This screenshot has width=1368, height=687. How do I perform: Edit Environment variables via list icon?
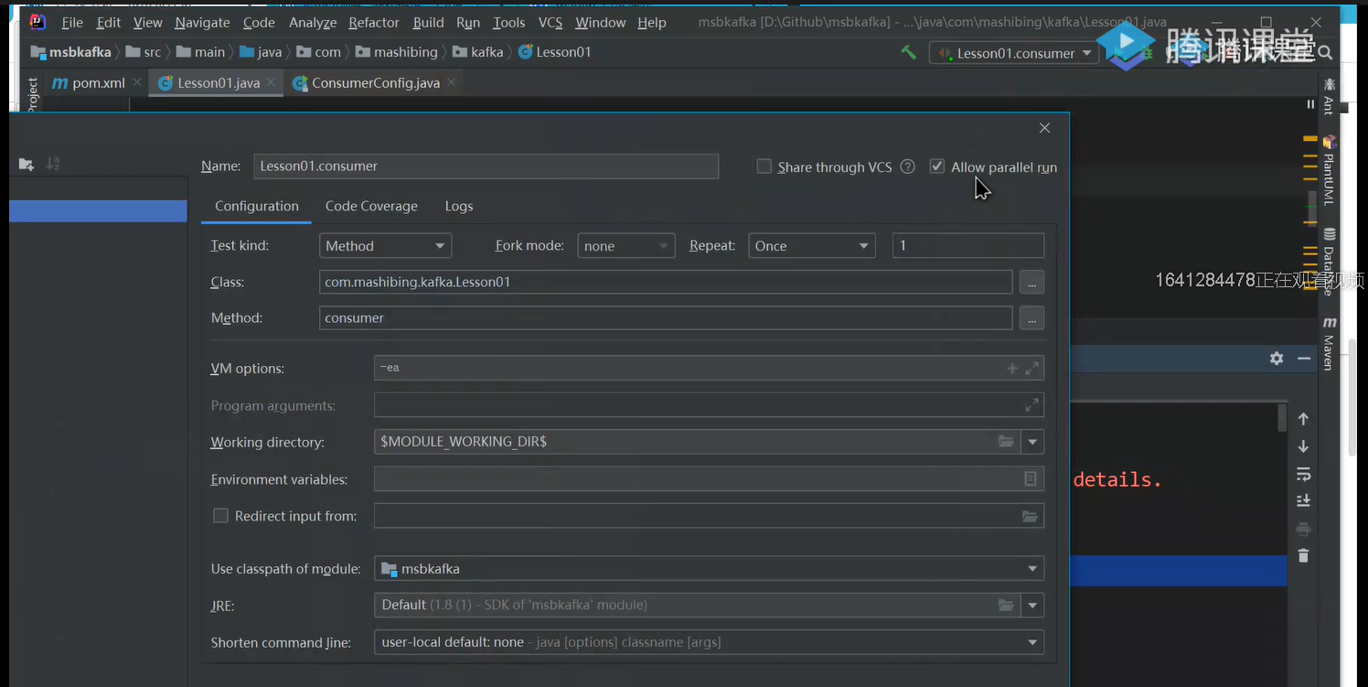coord(1031,478)
